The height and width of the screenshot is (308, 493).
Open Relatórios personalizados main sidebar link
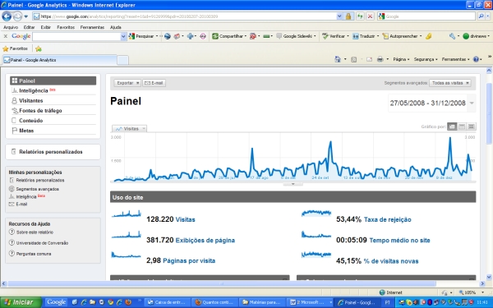[51, 152]
